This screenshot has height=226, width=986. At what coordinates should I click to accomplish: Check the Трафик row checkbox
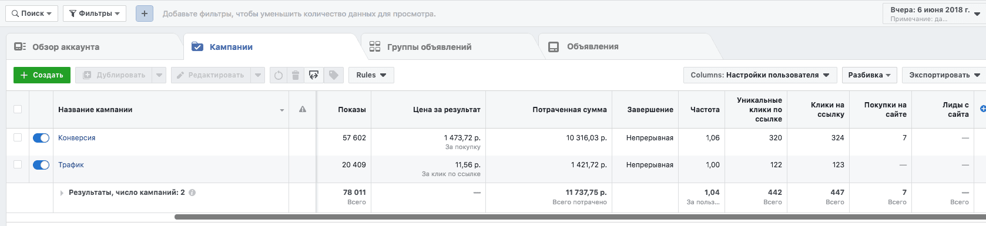click(x=18, y=164)
